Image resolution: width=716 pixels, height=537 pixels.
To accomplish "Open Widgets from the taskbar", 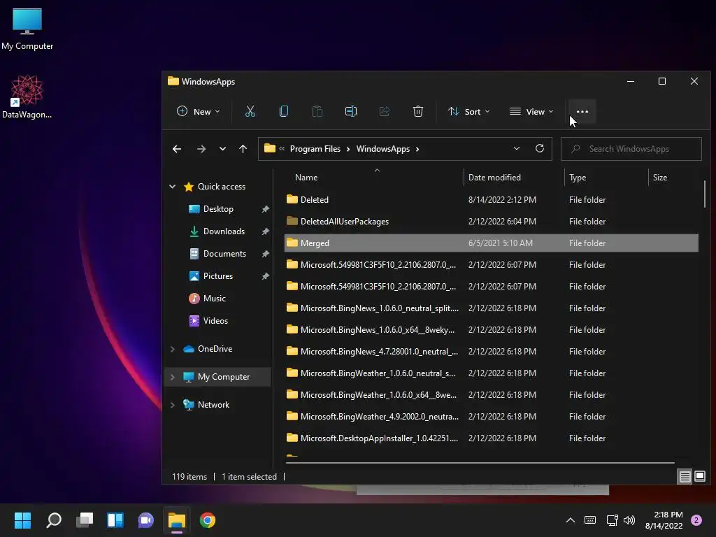I will click(x=115, y=520).
